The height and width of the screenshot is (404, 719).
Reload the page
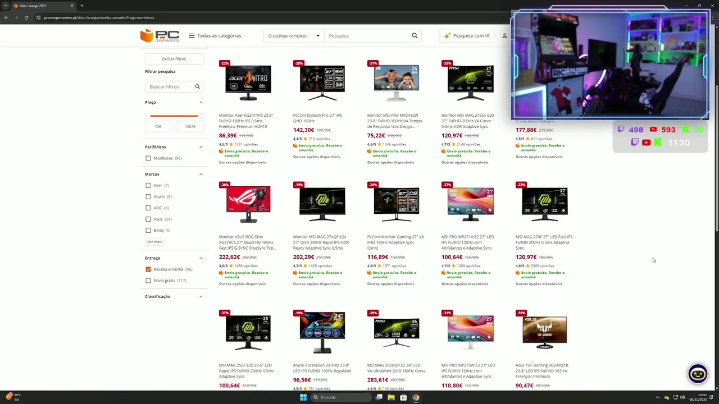26,17
